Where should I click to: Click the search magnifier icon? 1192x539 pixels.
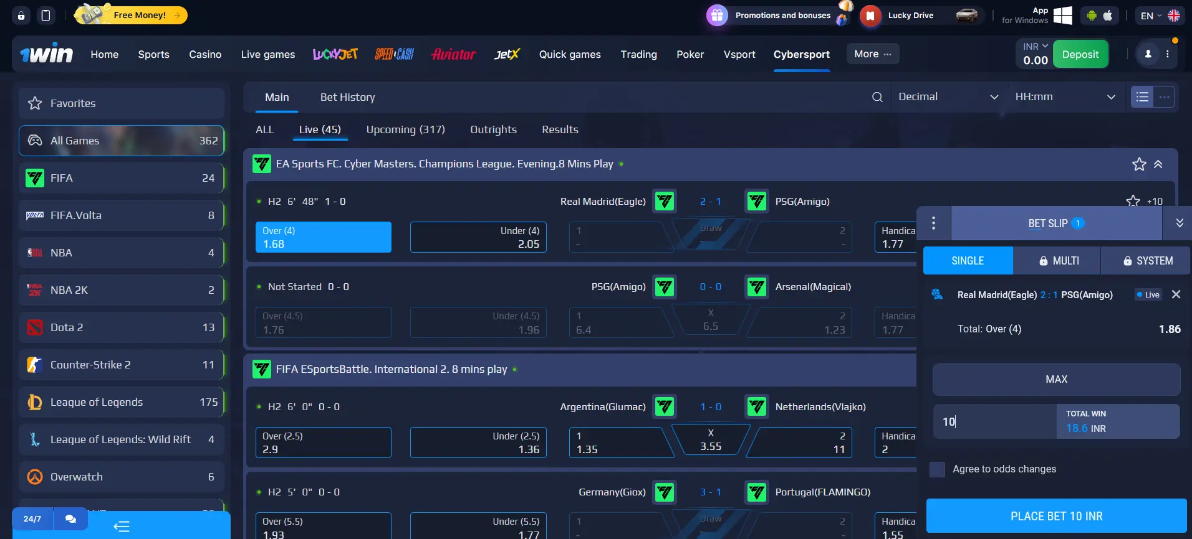877,97
